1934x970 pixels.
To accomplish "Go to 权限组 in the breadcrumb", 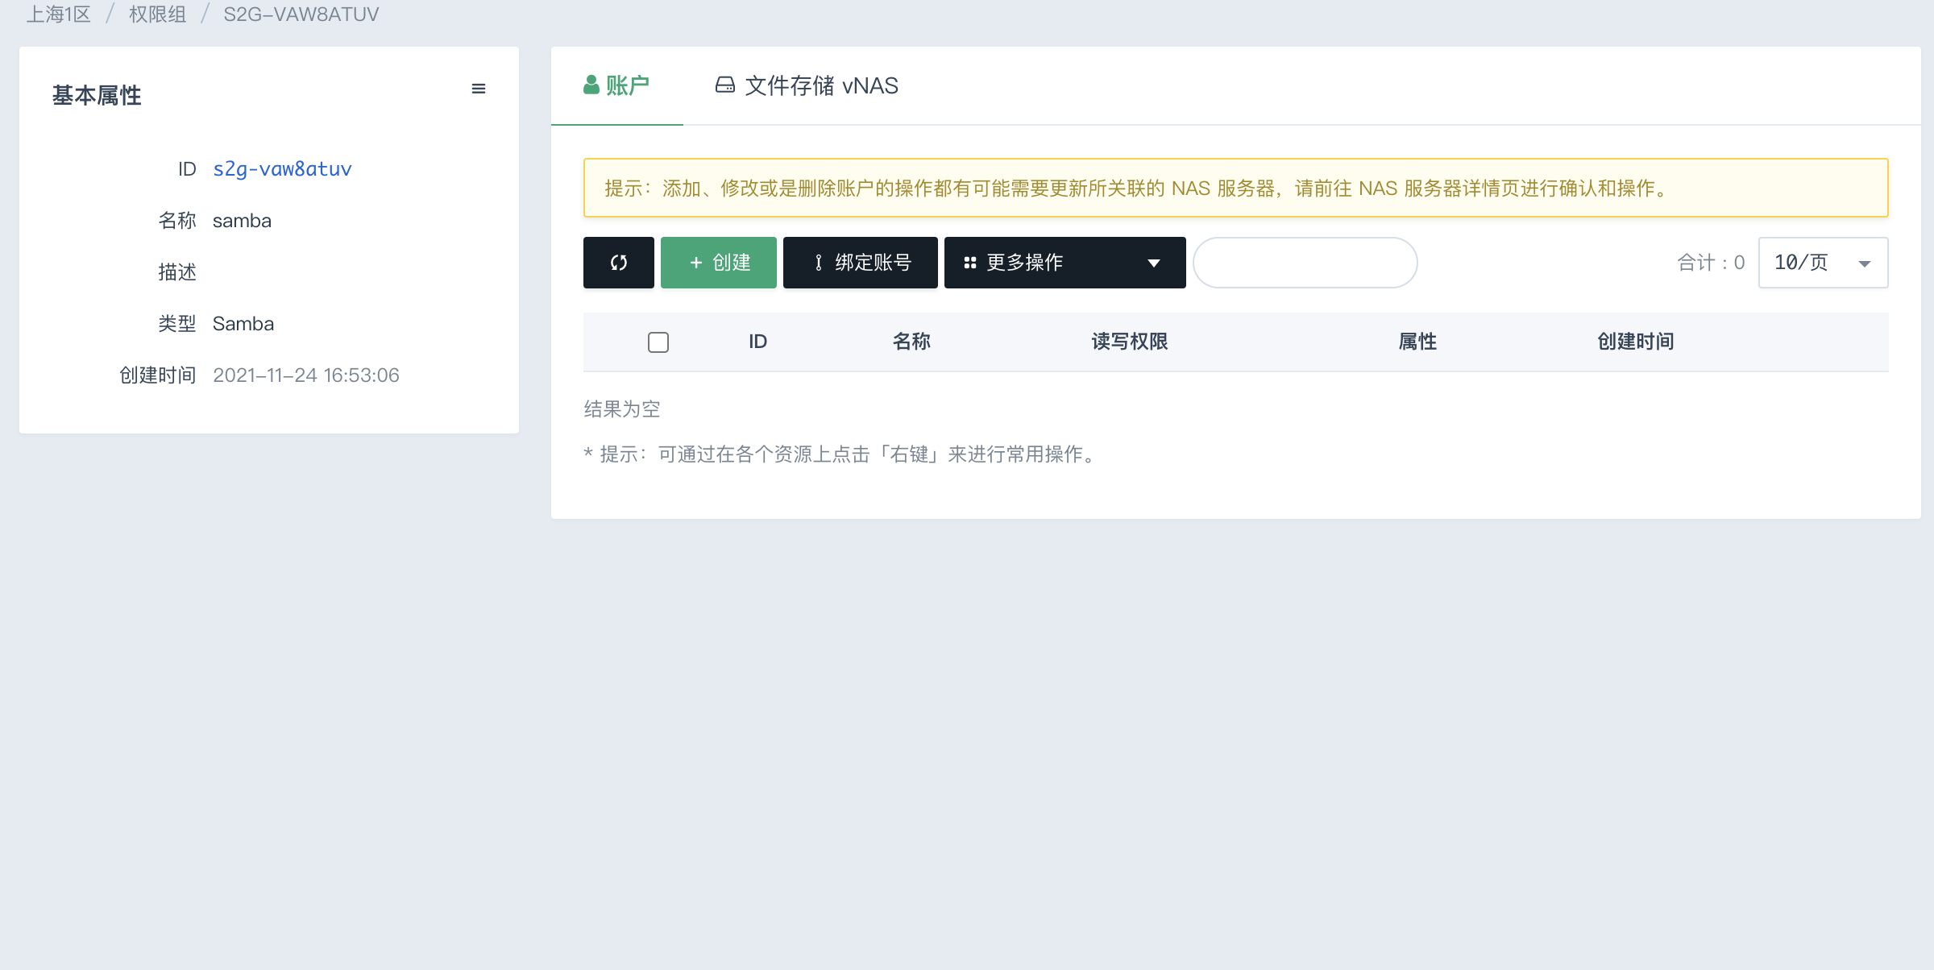I will [x=157, y=15].
